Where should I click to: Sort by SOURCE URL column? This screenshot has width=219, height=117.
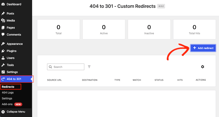54,80
